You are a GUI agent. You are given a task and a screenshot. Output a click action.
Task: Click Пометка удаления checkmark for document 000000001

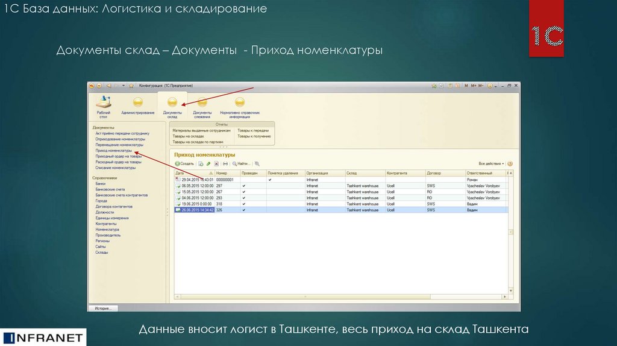[x=271, y=180]
